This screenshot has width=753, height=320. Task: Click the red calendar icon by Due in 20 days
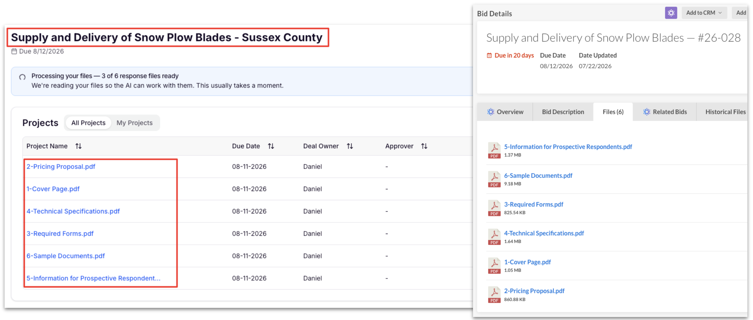pyautogui.click(x=489, y=56)
